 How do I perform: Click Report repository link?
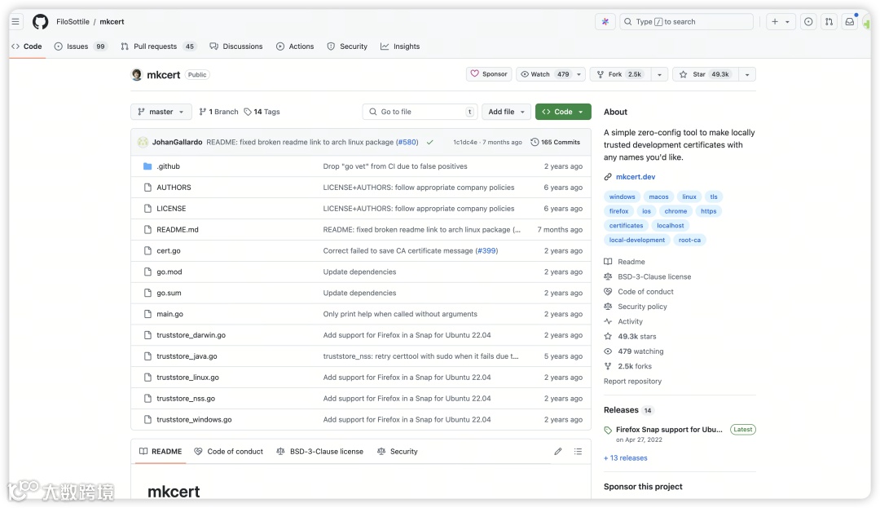pos(632,382)
